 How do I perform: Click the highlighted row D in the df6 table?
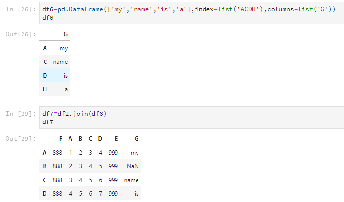click(x=55, y=76)
